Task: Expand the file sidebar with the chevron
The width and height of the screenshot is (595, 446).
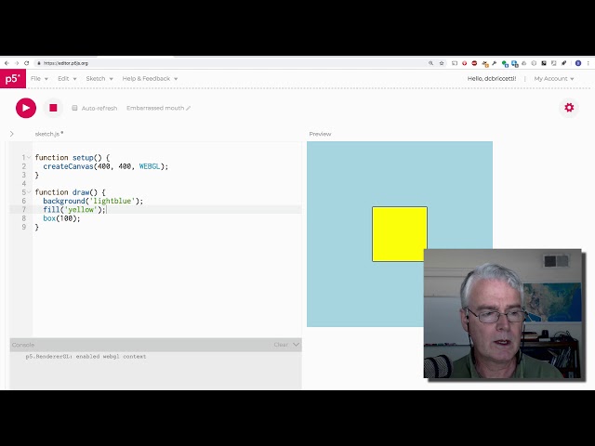Action: click(x=12, y=134)
